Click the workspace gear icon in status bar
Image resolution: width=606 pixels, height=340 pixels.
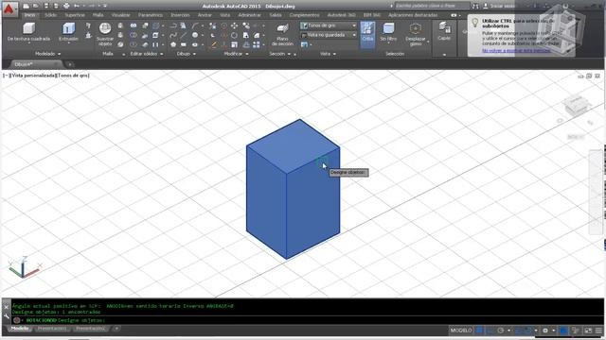coord(545,331)
